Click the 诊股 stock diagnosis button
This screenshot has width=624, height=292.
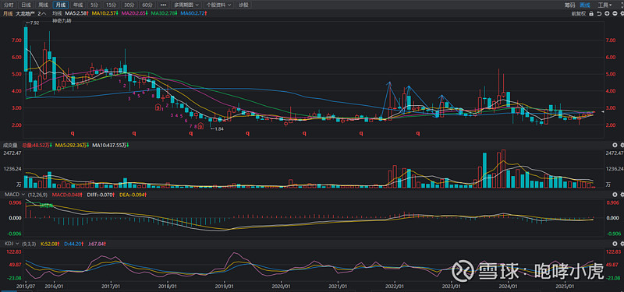[x=243, y=5]
